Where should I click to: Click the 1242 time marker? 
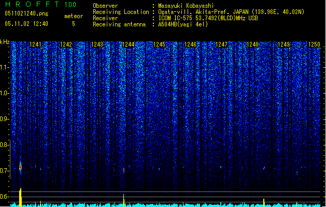pos(66,45)
